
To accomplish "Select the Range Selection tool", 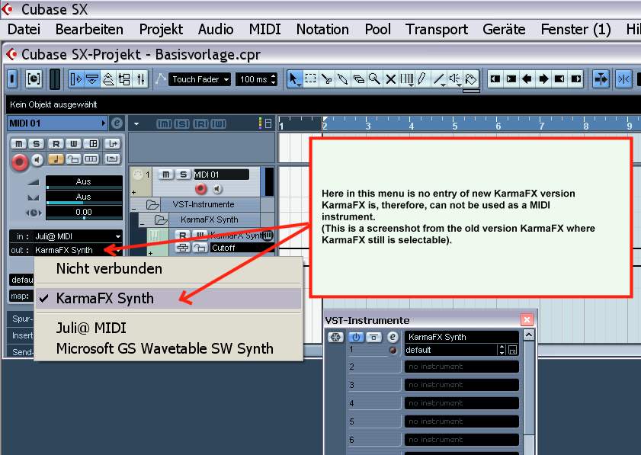I will (x=311, y=79).
